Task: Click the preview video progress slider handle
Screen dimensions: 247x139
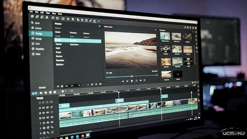Action: (x=132, y=76)
